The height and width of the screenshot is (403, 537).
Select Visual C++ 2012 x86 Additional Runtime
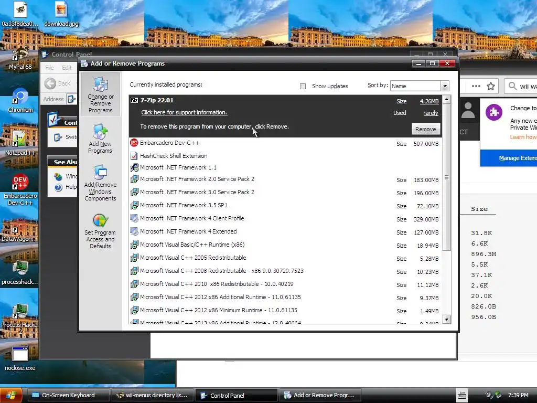[x=286, y=297]
